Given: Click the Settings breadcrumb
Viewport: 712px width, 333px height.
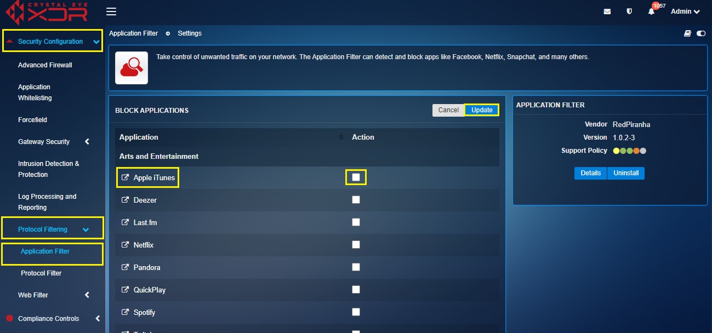Looking at the screenshot, I should (190, 33).
